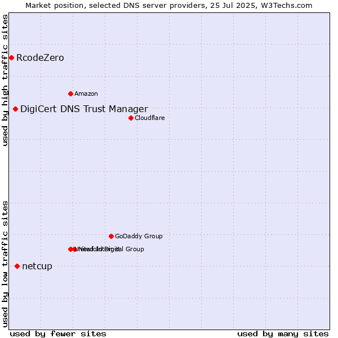Click the 'used by low traffic sites' axis label
Screen dimensions: 338x338
coord(5,265)
